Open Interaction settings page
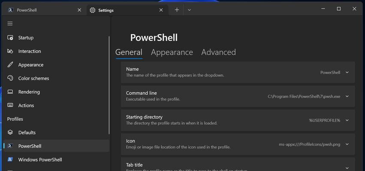This screenshot has height=171, width=365. pos(56,51)
